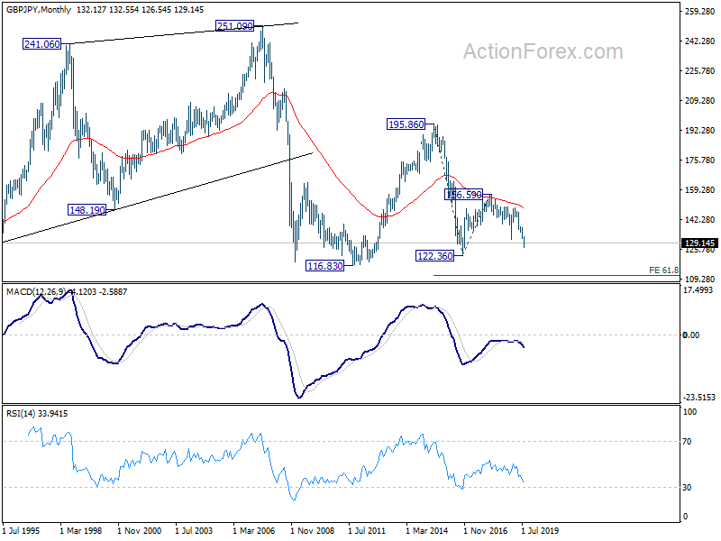721x541 pixels.
Task: Select the 195.860 high price label
Action: (x=406, y=124)
